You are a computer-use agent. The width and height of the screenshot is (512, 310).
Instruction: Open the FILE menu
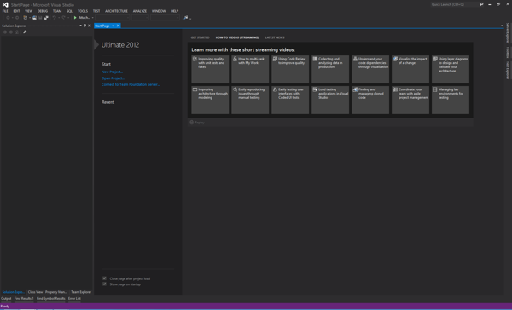coord(5,11)
